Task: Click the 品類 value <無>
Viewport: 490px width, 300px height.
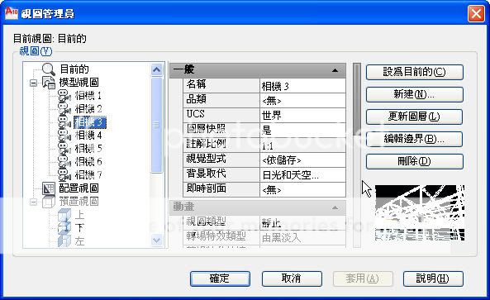Action: point(302,101)
